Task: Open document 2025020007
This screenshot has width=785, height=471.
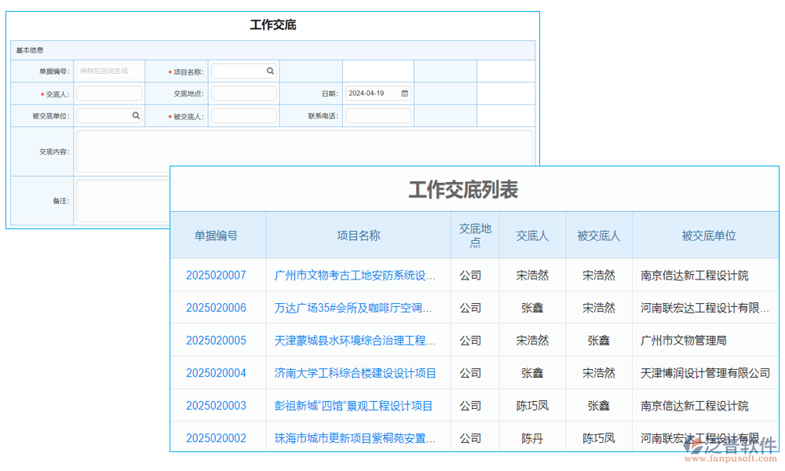Action: point(217,275)
